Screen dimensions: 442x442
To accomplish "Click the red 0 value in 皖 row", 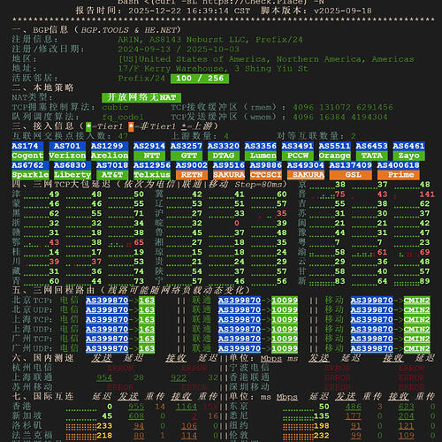I will pyautogui.click(x=237, y=224).
